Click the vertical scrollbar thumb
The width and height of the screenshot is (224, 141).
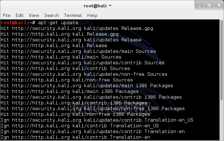pos(221,60)
